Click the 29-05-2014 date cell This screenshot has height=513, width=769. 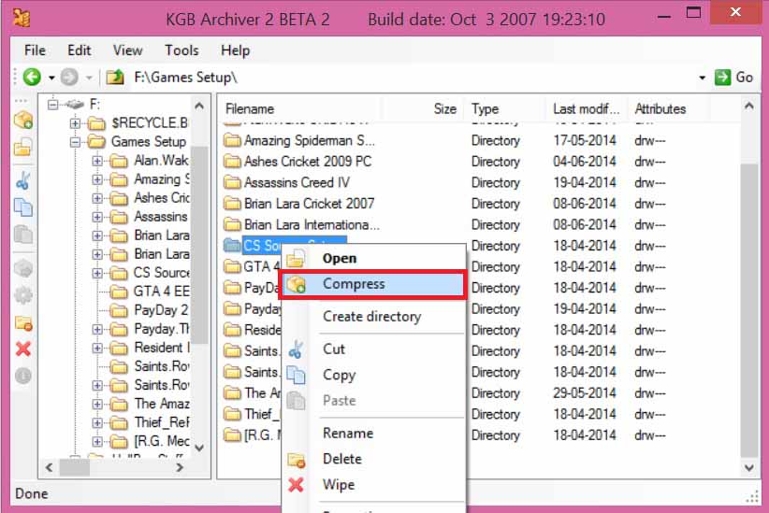(585, 393)
